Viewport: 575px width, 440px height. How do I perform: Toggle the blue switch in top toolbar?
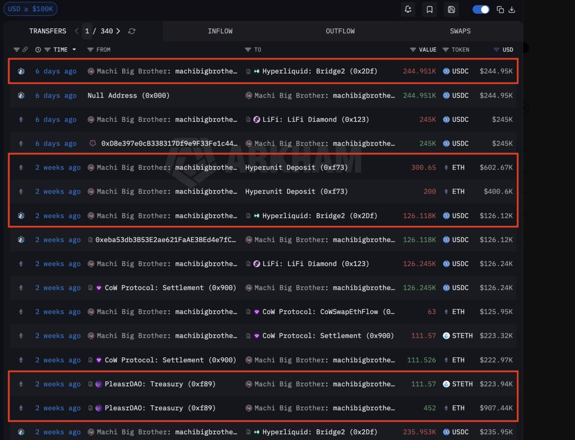point(481,10)
